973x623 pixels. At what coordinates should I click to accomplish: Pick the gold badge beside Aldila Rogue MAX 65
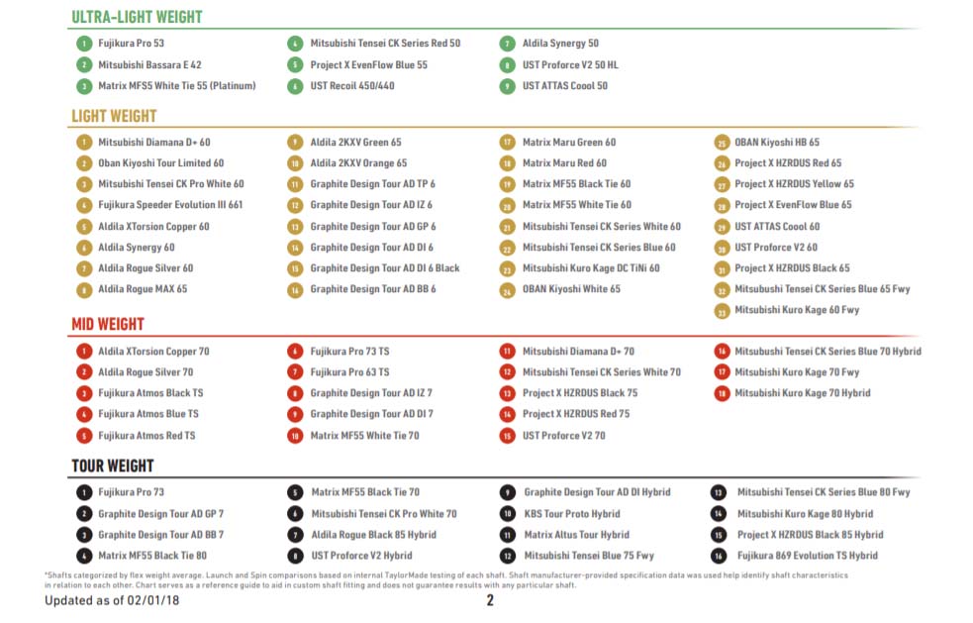pos(84,289)
